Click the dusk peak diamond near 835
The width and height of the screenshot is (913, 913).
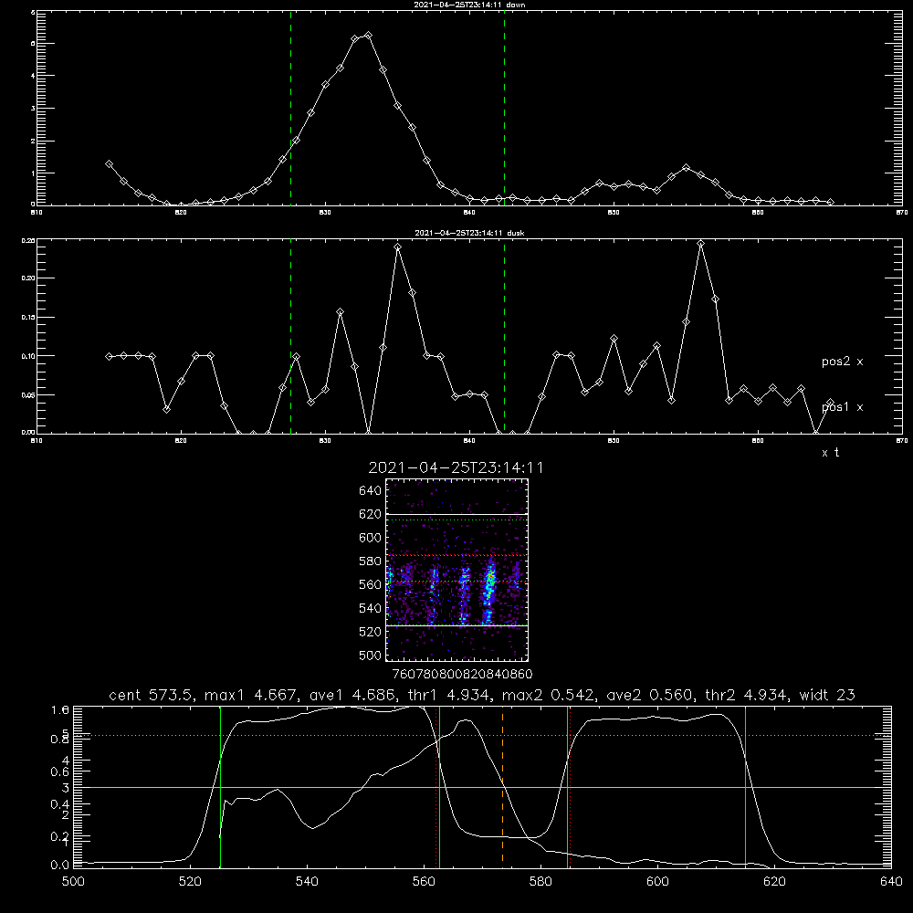[398, 247]
